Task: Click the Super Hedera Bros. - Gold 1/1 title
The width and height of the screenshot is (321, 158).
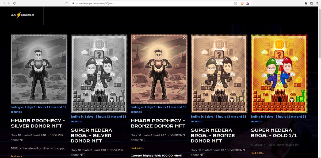Action: tap(274, 133)
